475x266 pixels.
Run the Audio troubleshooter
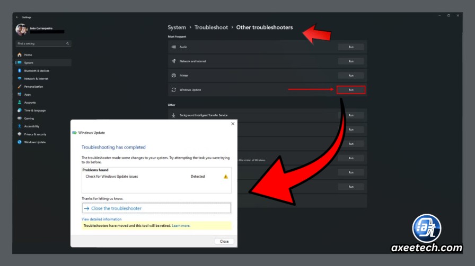point(351,47)
